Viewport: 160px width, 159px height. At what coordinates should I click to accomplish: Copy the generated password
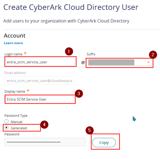tap(104, 143)
